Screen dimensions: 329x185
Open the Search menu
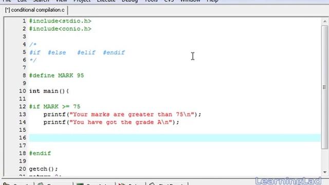tap(41, 1)
